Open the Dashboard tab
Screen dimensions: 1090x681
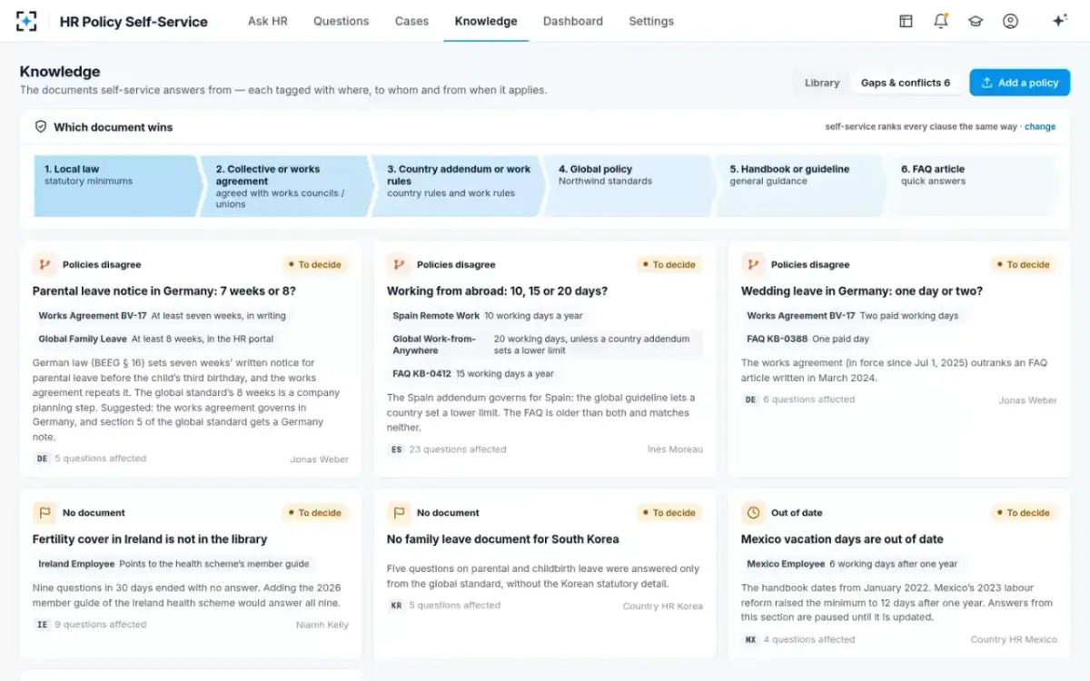tap(573, 21)
